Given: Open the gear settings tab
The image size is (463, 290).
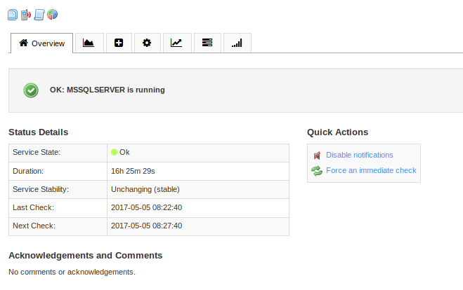Looking at the screenshot, I should (x=147, y=43).
